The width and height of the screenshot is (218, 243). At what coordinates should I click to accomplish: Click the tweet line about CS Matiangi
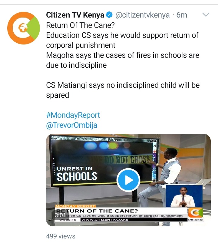point(123,90)
